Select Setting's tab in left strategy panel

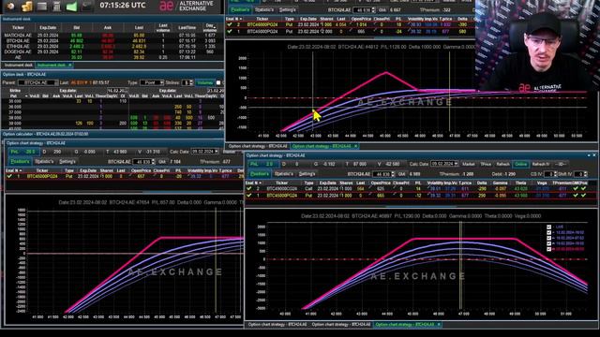pyautogui.click(x=67, y=162)
